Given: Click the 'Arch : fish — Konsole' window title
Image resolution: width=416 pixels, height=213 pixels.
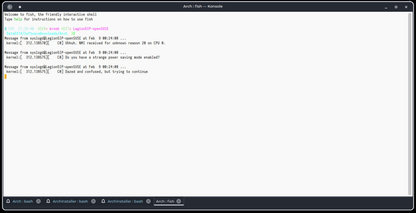Looking at the screenshot, I should (203, 6).
